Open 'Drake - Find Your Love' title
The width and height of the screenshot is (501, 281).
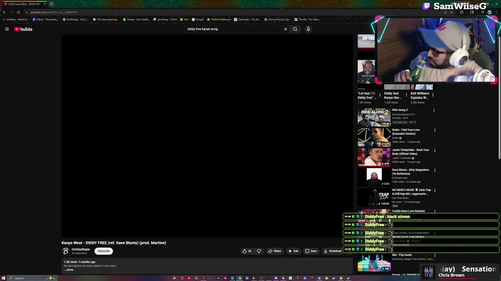point(406,132)
